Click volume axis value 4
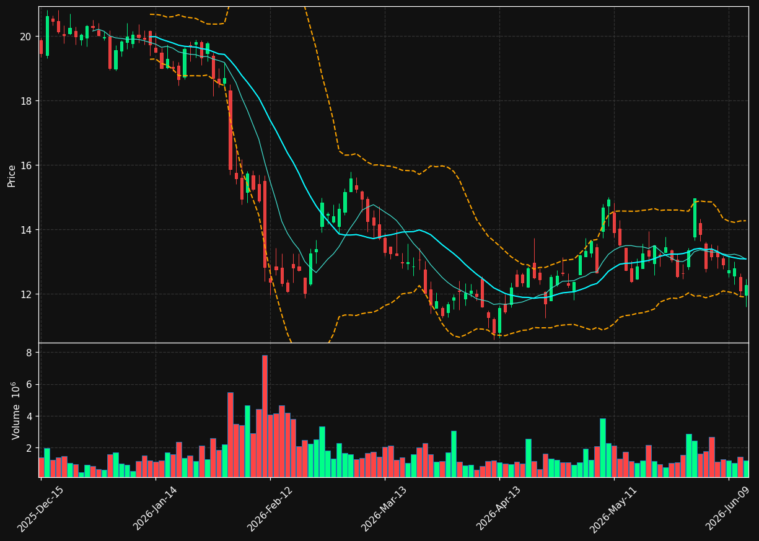 coord(29,416)
